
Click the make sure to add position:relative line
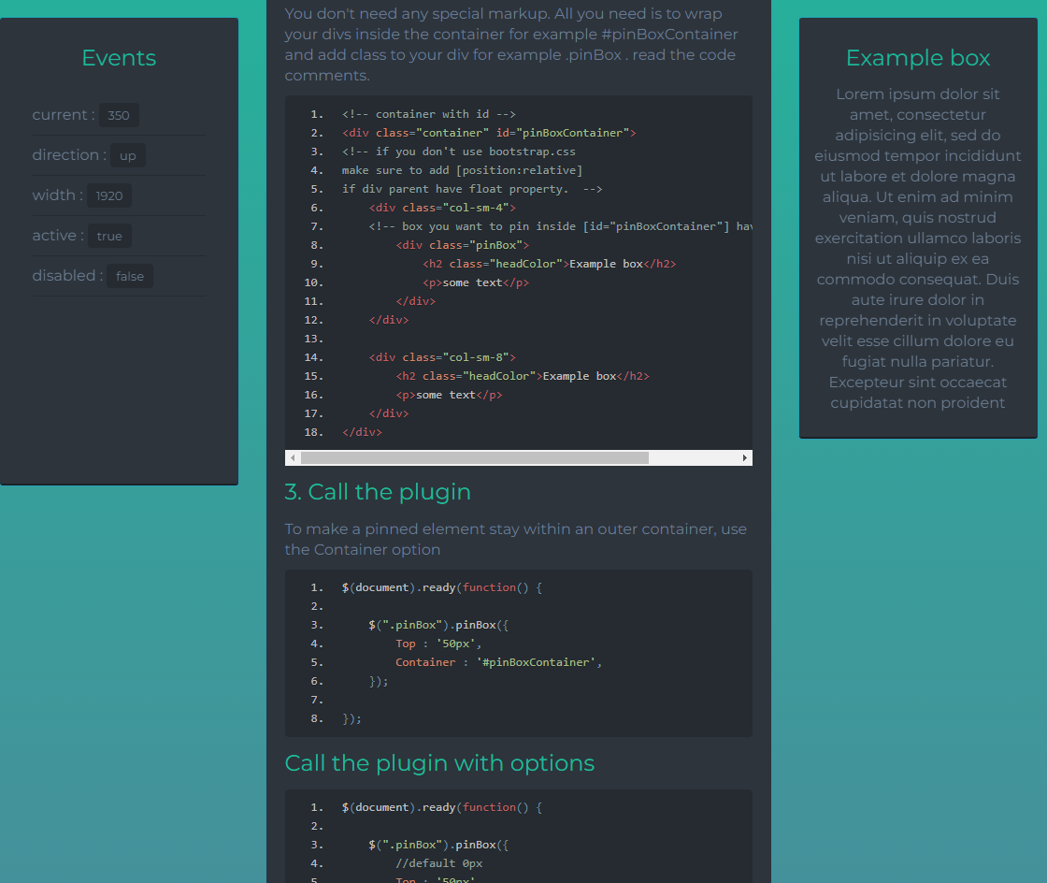click(462, 170)
